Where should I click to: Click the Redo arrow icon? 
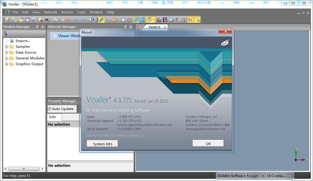83,20
